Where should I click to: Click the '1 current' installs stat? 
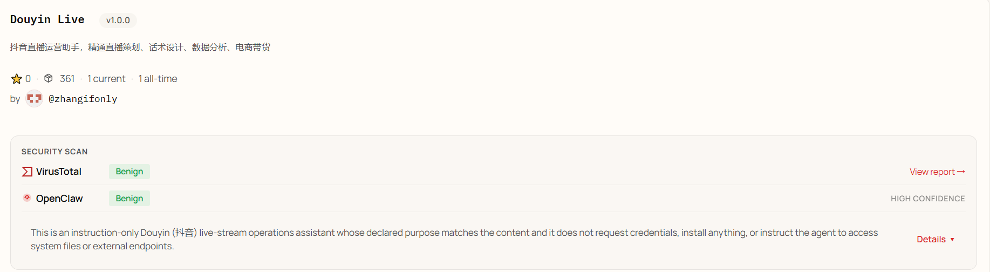coord(106,79)
